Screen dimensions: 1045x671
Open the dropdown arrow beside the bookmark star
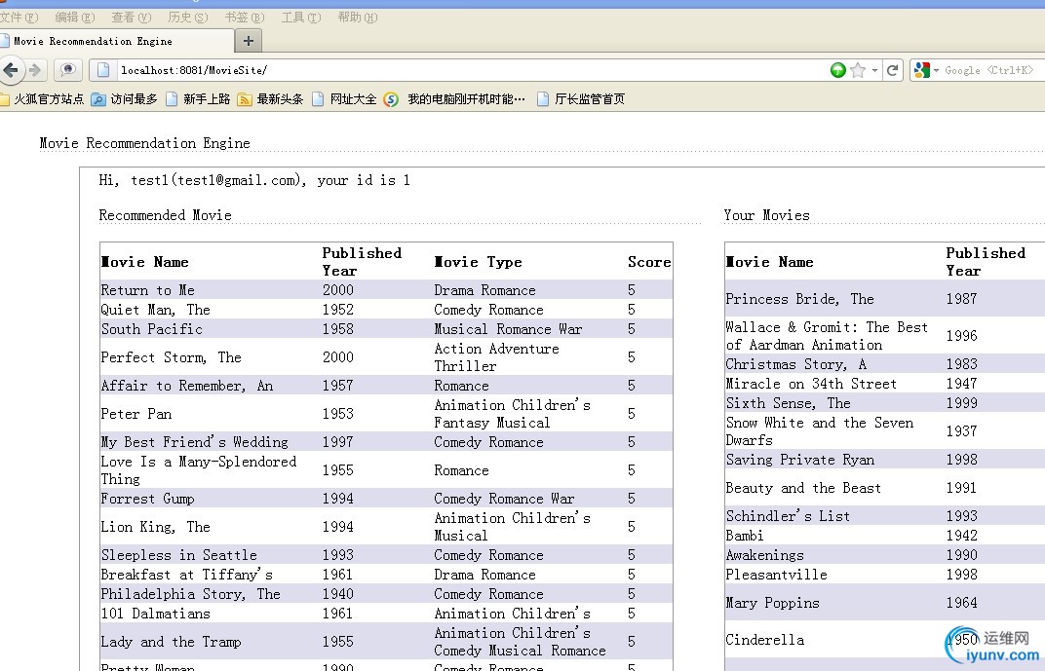point(874,70)
